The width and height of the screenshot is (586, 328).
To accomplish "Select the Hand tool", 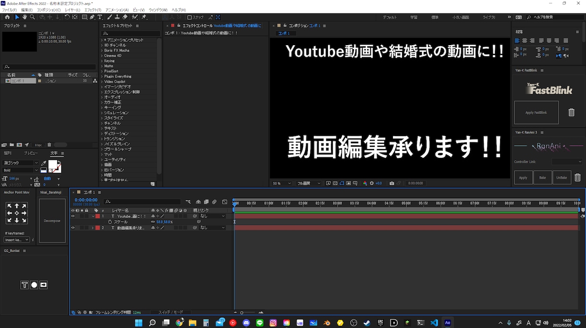I will click(x=24, y=17).
